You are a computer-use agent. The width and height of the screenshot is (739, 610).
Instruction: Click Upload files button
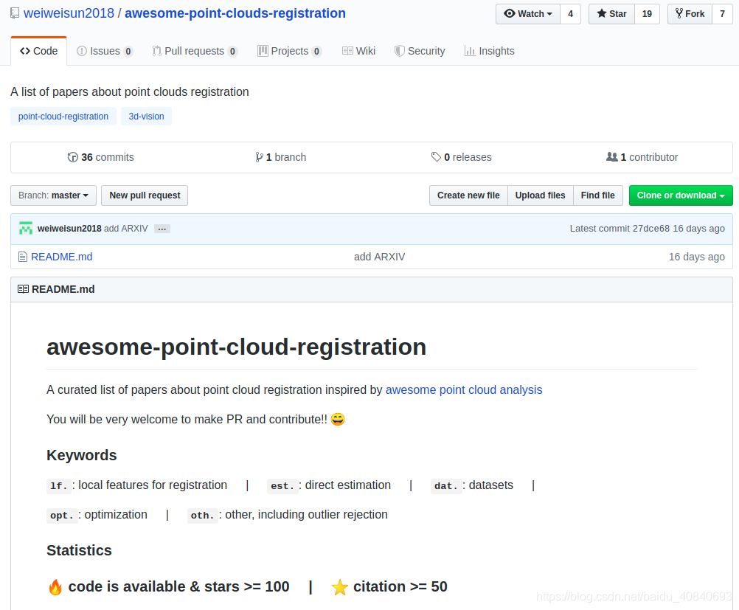pyautogui.click(x=540, y=195)
